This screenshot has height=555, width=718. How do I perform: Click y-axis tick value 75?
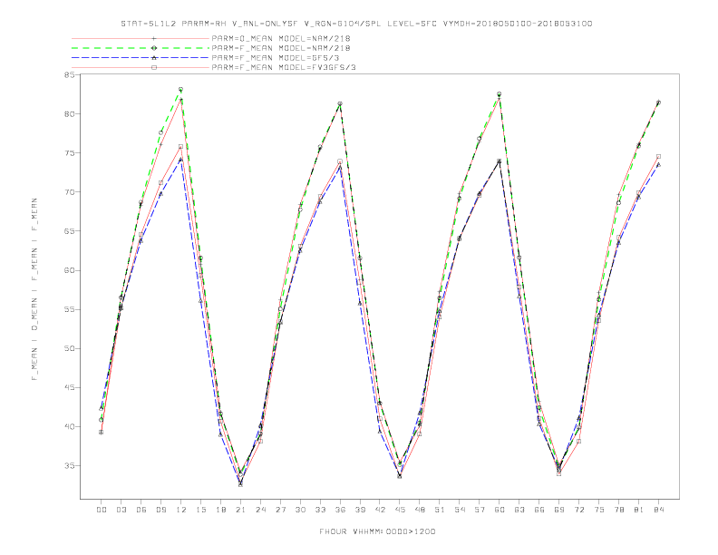pyautogui.click(x=69, y=153)
